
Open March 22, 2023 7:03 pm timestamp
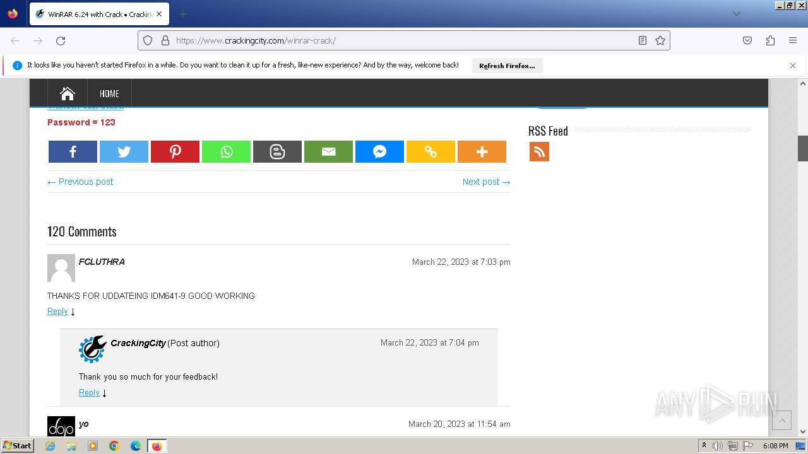[x=461, y=262]
